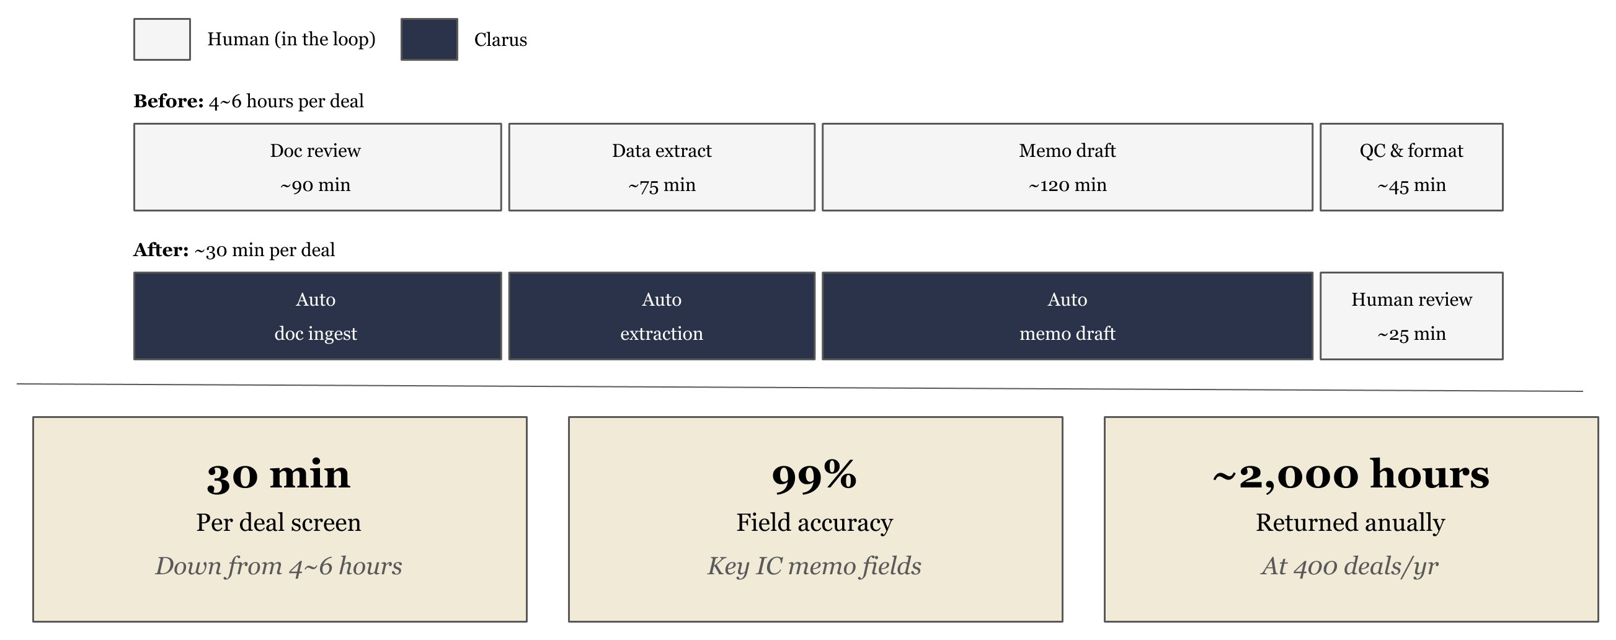Click the bold "30 min" stat headline
1616x640 pixels.
[278, 474]
